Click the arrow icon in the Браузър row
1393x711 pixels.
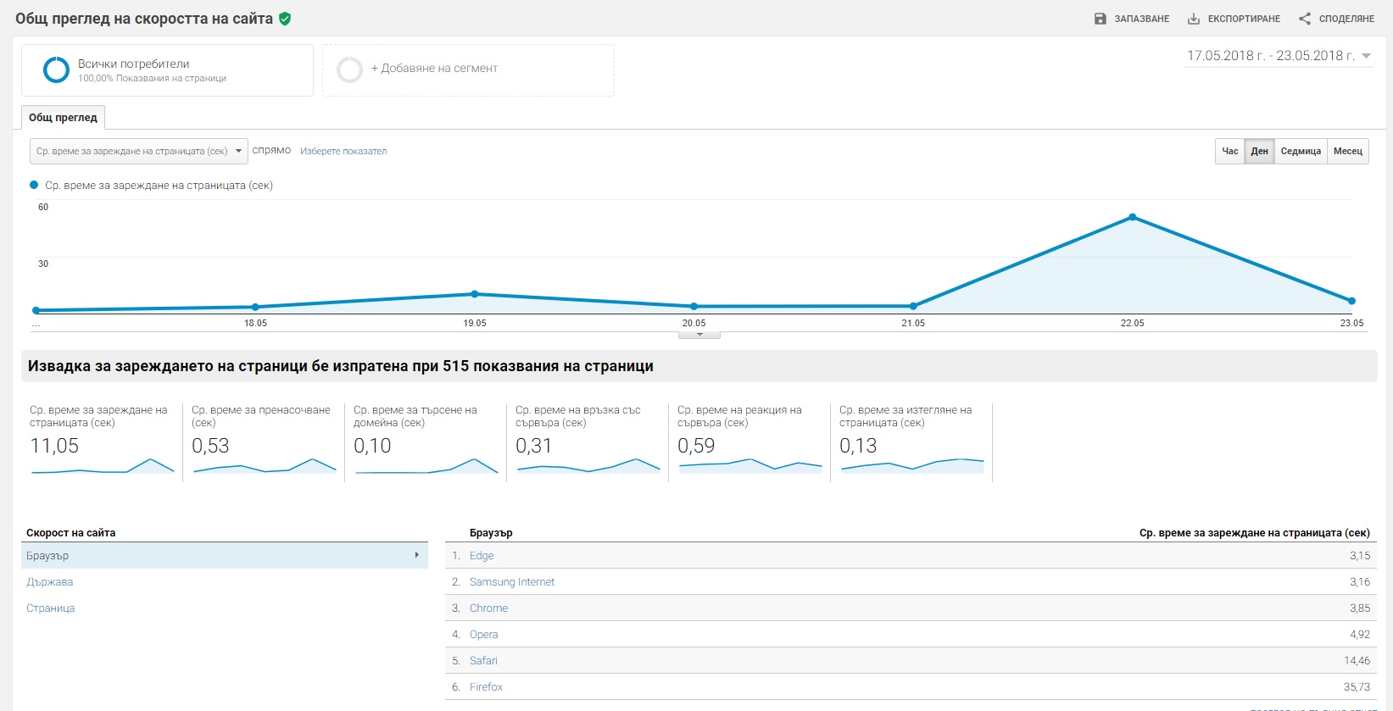416,555
